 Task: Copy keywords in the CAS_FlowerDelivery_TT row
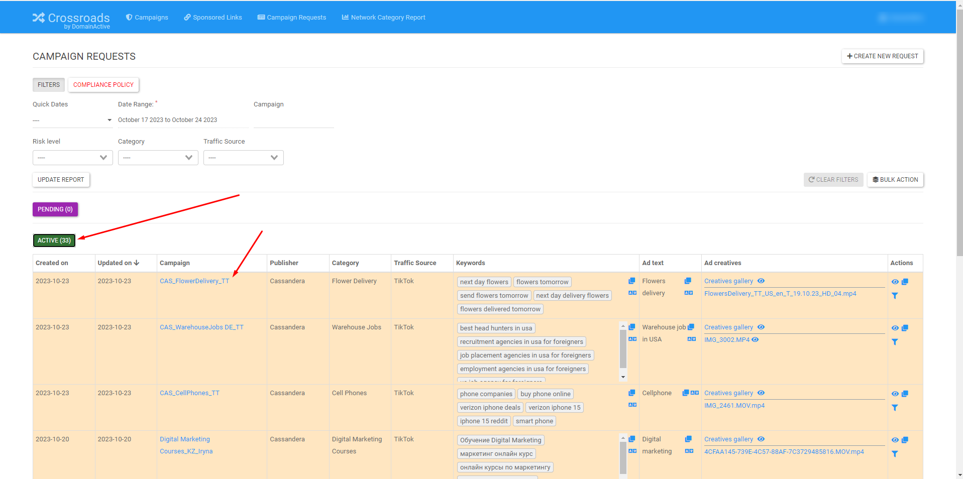click(632, 281)
